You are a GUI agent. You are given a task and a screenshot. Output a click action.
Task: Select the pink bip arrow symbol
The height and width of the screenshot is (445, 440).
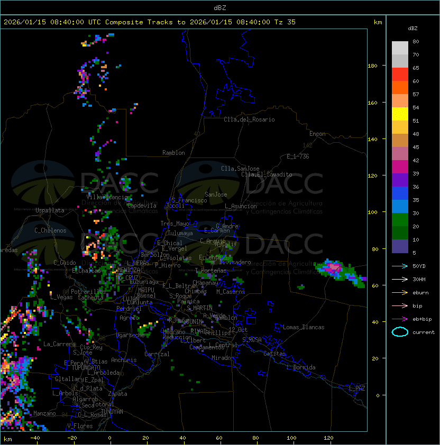pyautogui.click(x=400, y=306)
